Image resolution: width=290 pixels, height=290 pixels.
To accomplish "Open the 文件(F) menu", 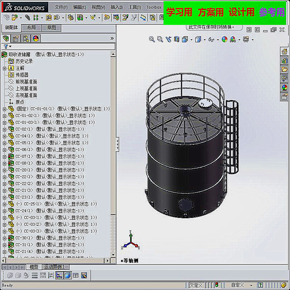I will tap(61, 7).
